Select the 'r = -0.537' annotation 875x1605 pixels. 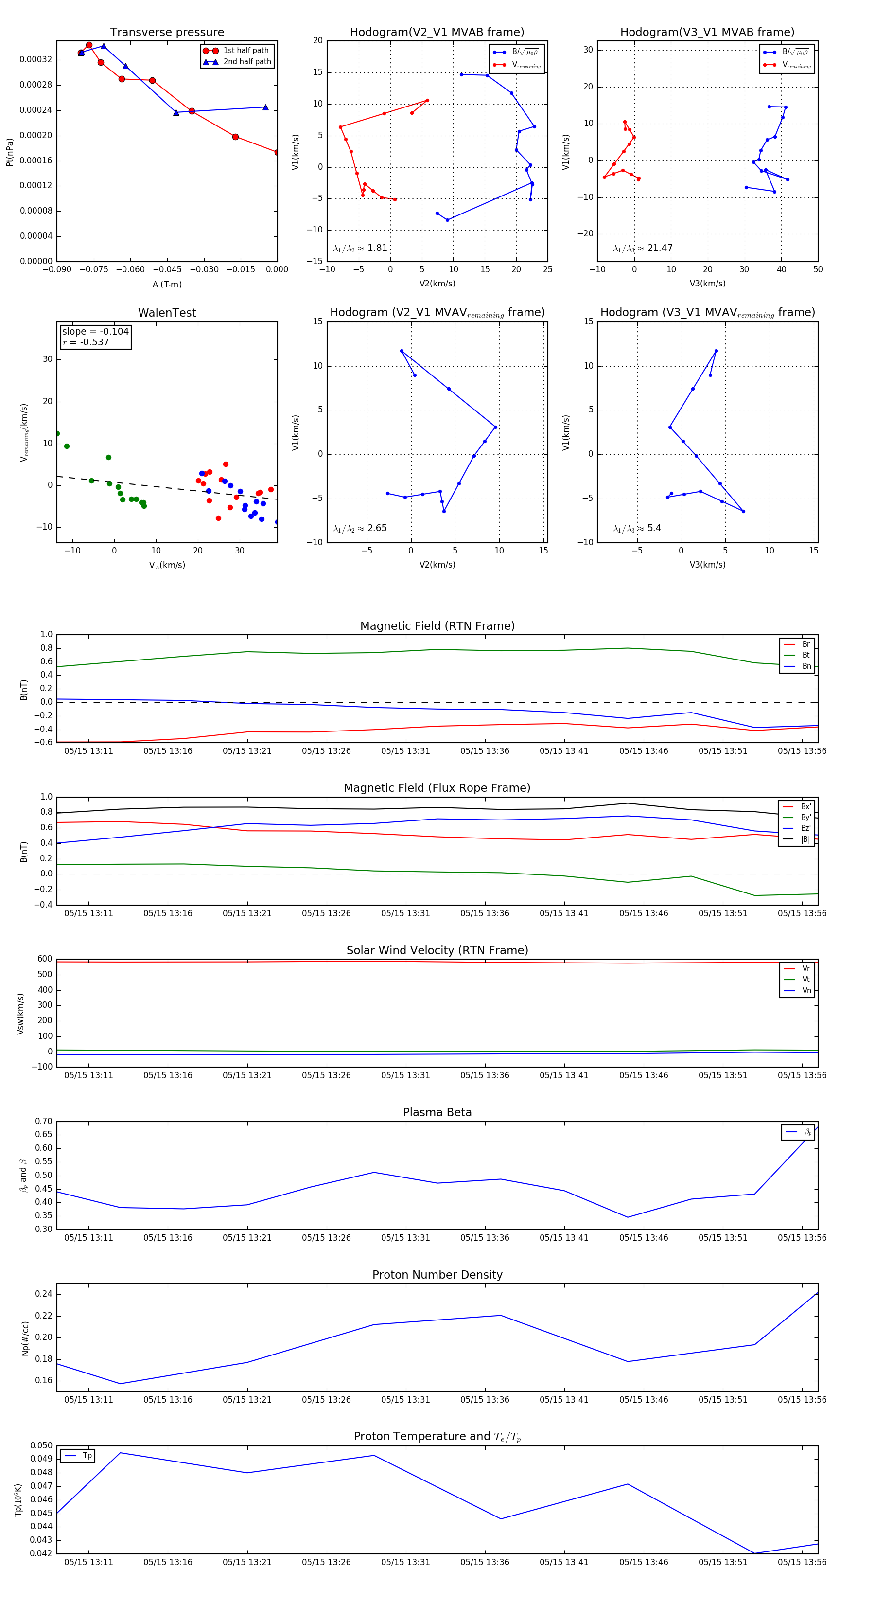point(86,342)
